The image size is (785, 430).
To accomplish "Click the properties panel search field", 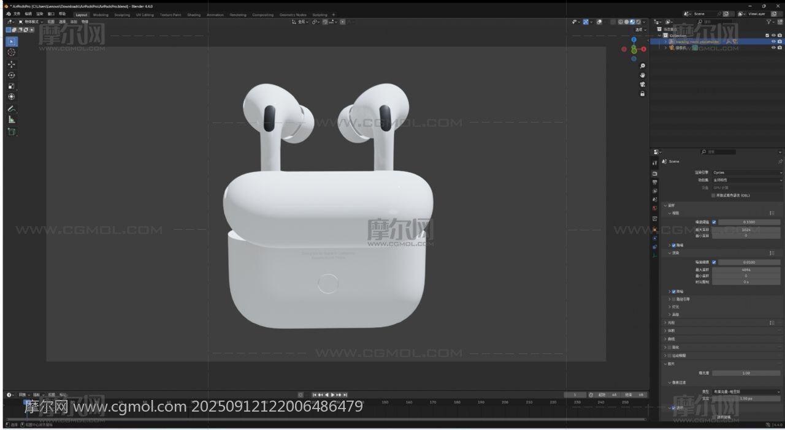I will pos(718,151).
